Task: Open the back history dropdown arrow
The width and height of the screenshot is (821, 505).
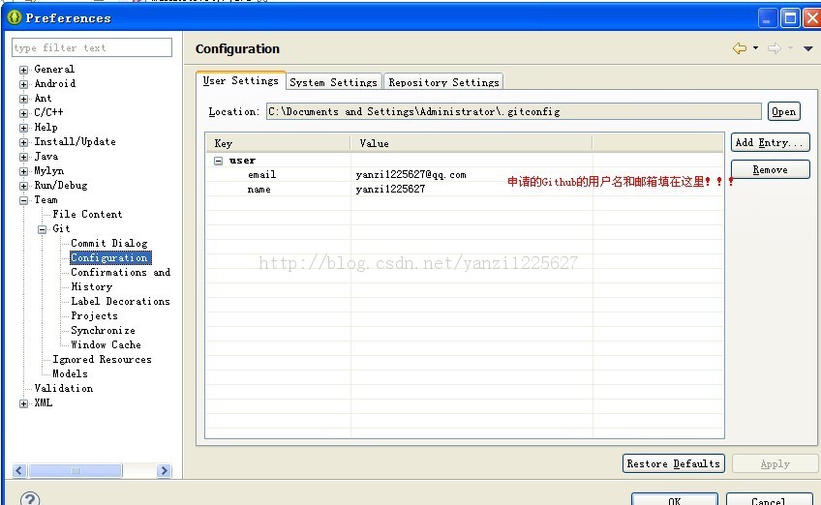Action: coord(755,48)
